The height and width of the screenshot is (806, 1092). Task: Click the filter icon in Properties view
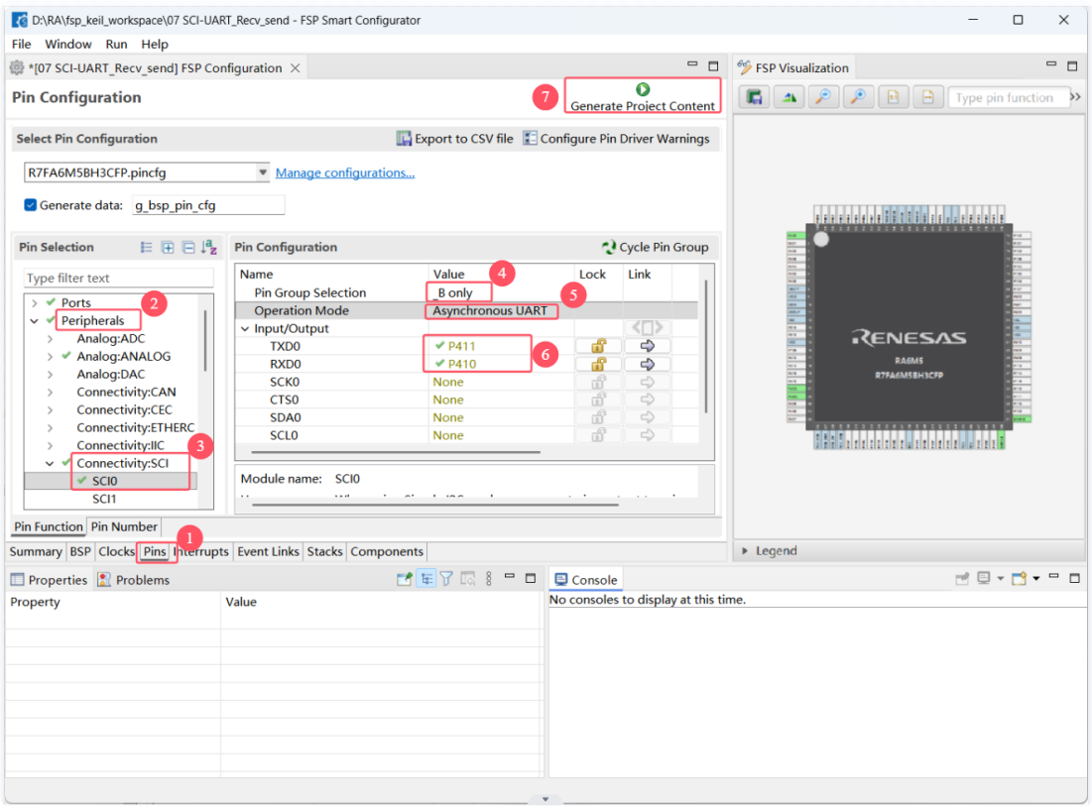click(x=446, y=578)
